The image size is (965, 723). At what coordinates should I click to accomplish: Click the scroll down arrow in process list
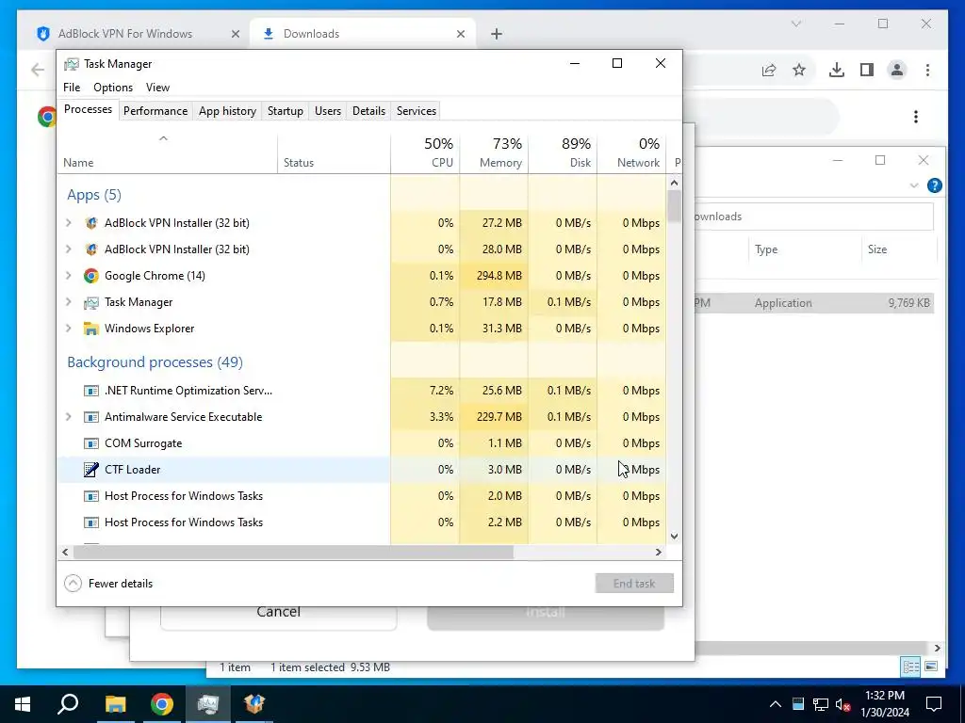(x=674, y=536)
